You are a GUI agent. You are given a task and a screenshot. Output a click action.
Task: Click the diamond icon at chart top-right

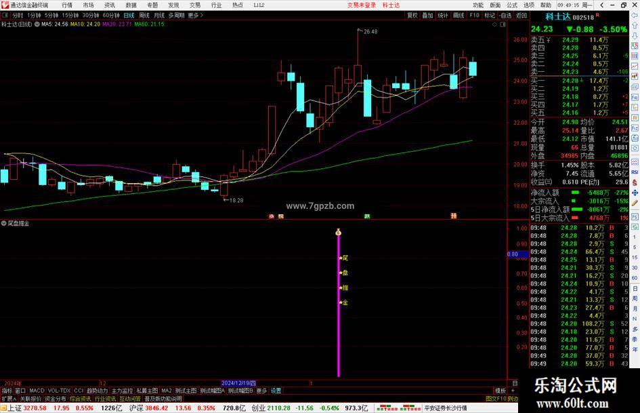click(494, 24)
